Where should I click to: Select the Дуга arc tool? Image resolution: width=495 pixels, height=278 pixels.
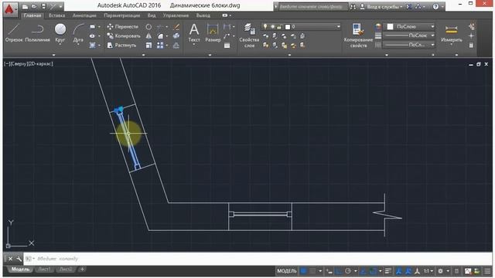pyautogui.click(x=78, y=33)
